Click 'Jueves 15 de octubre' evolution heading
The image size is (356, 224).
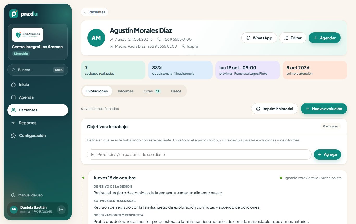[x=114, y=178]
